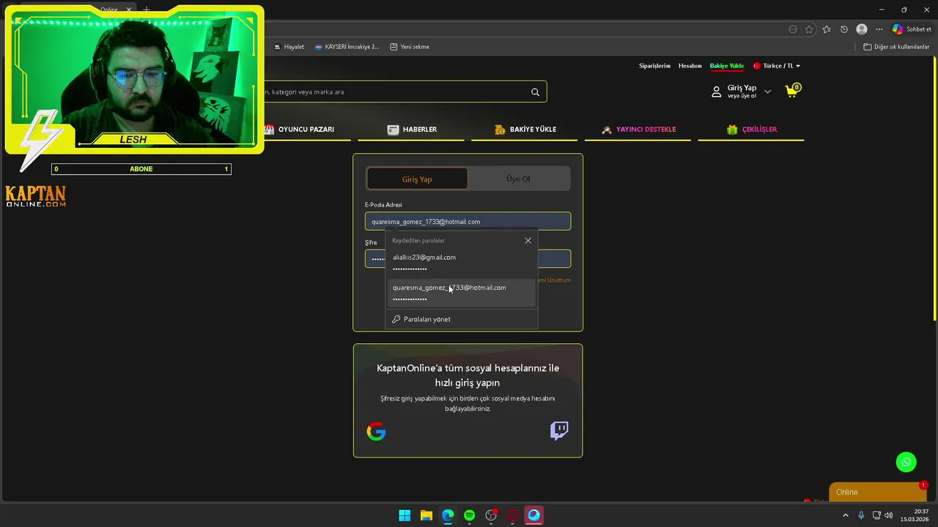This screenshot has height=527, width=938.
Task: Click the Hesabım link
Action: tap(690, 66)
